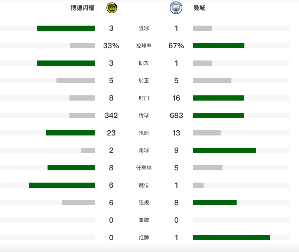
Task: Click Bodø/Glimt's green goals bar
Action: tap(66, 28)
